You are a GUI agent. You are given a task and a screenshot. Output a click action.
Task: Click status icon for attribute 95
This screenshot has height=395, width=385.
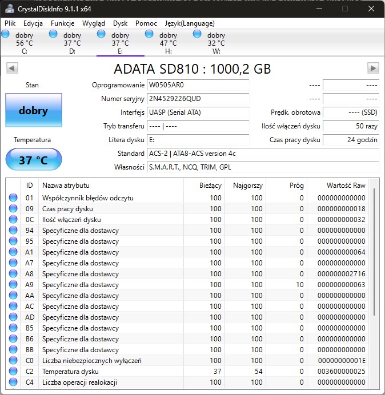pos(13,241)
